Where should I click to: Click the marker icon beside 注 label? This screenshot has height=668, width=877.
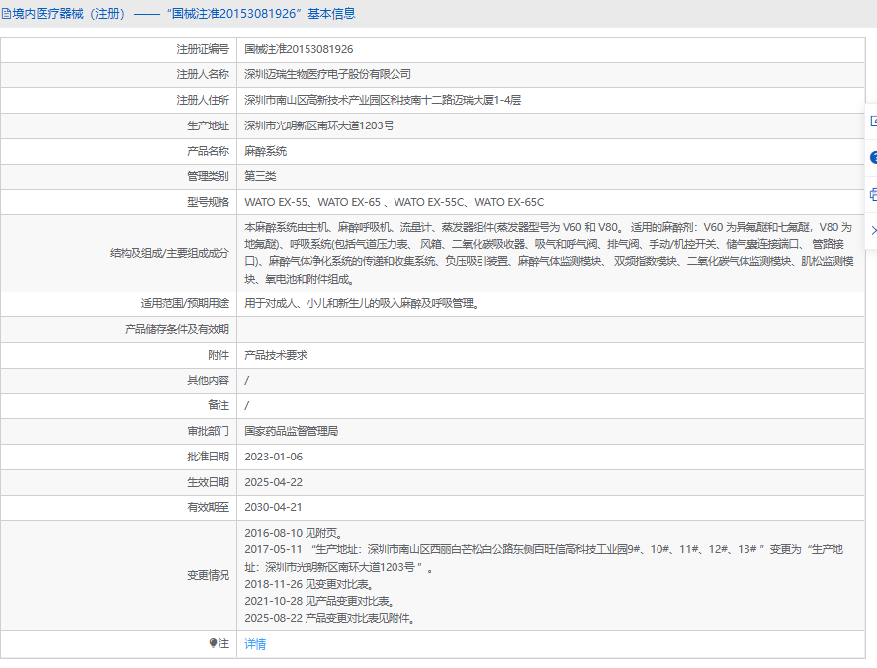[x=213, y=643]
